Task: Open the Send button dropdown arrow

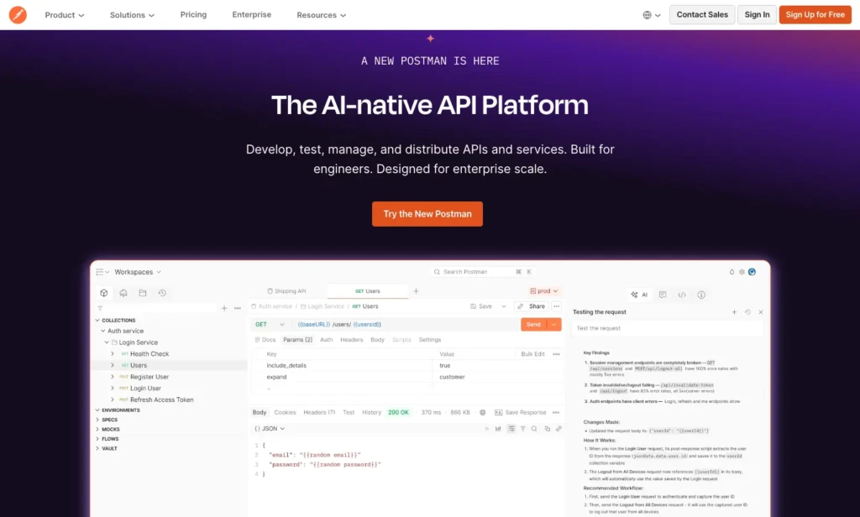Action: pyautogui.click(x=554, y=325)
